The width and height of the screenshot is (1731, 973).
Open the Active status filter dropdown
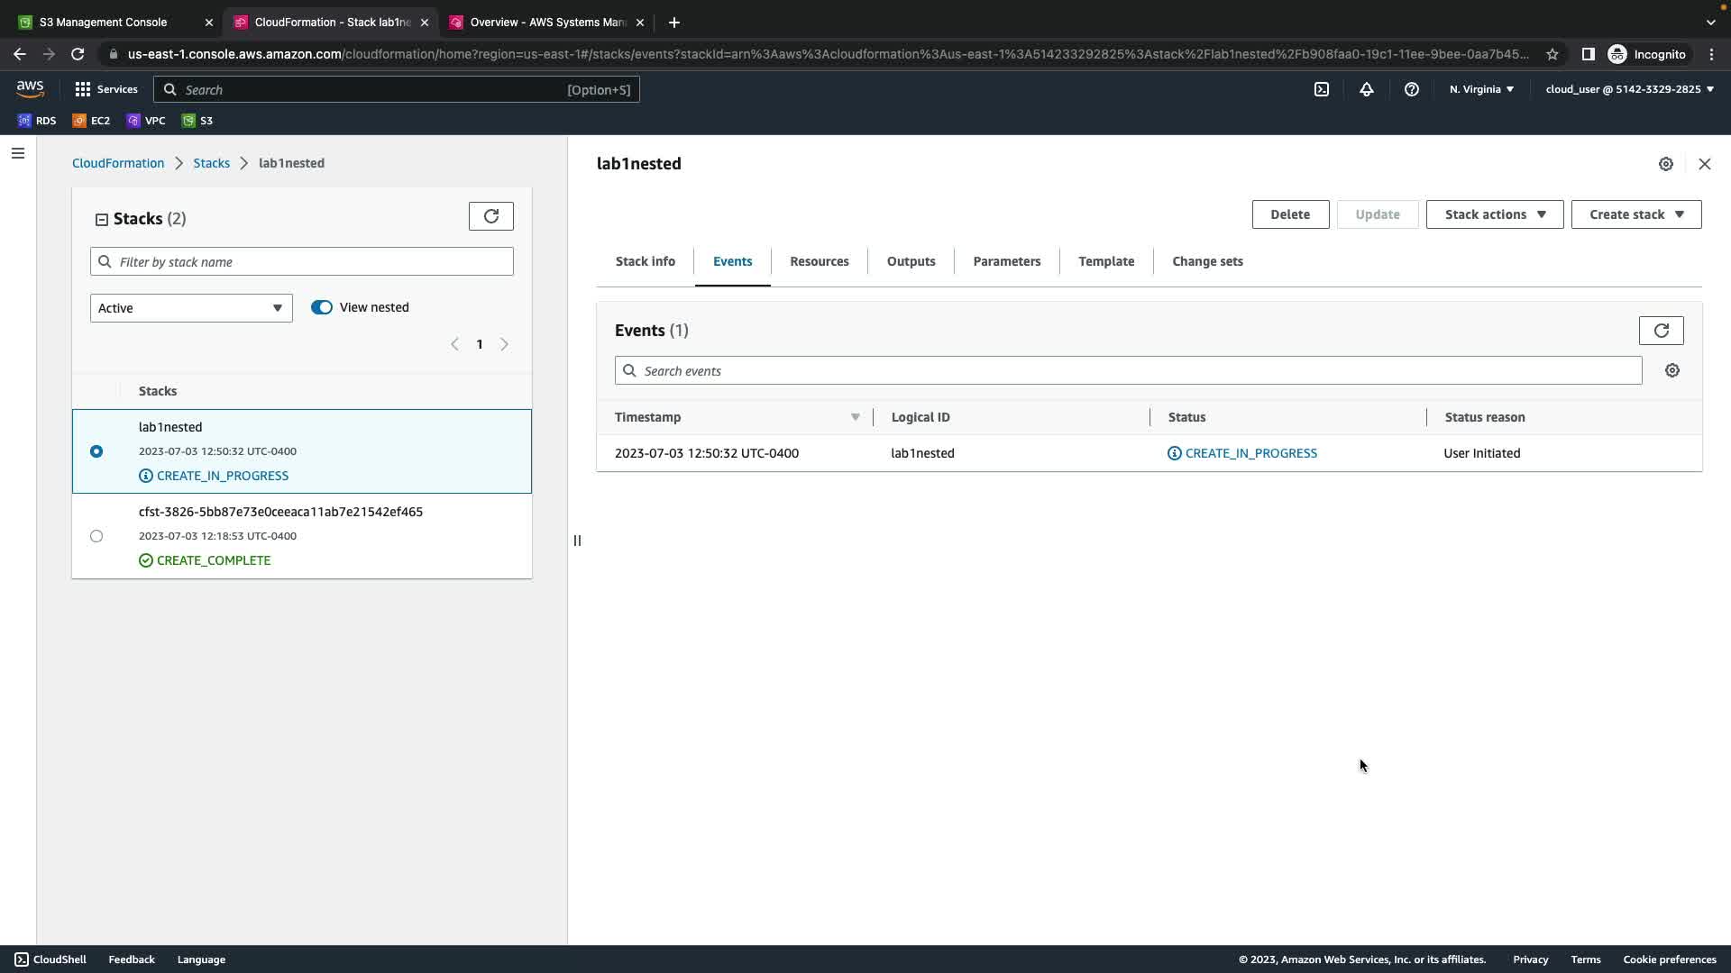(191, 308)
